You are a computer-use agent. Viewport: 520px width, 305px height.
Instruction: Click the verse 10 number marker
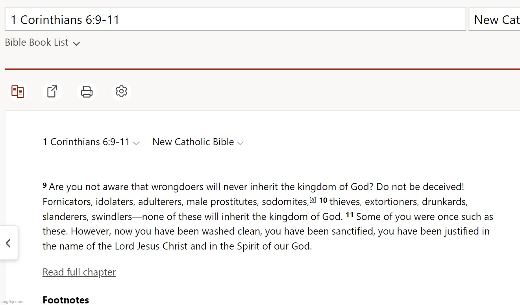click(323, 200)
